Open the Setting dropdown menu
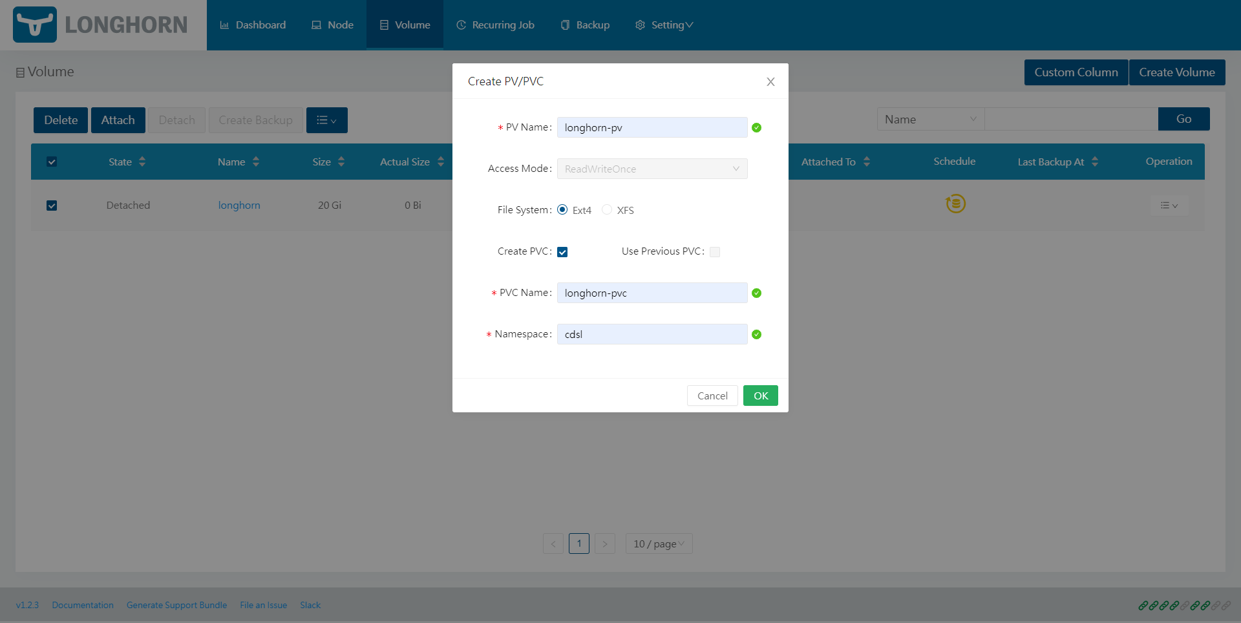The height and width of the screenshot is (623, 1241). point(664,25)
